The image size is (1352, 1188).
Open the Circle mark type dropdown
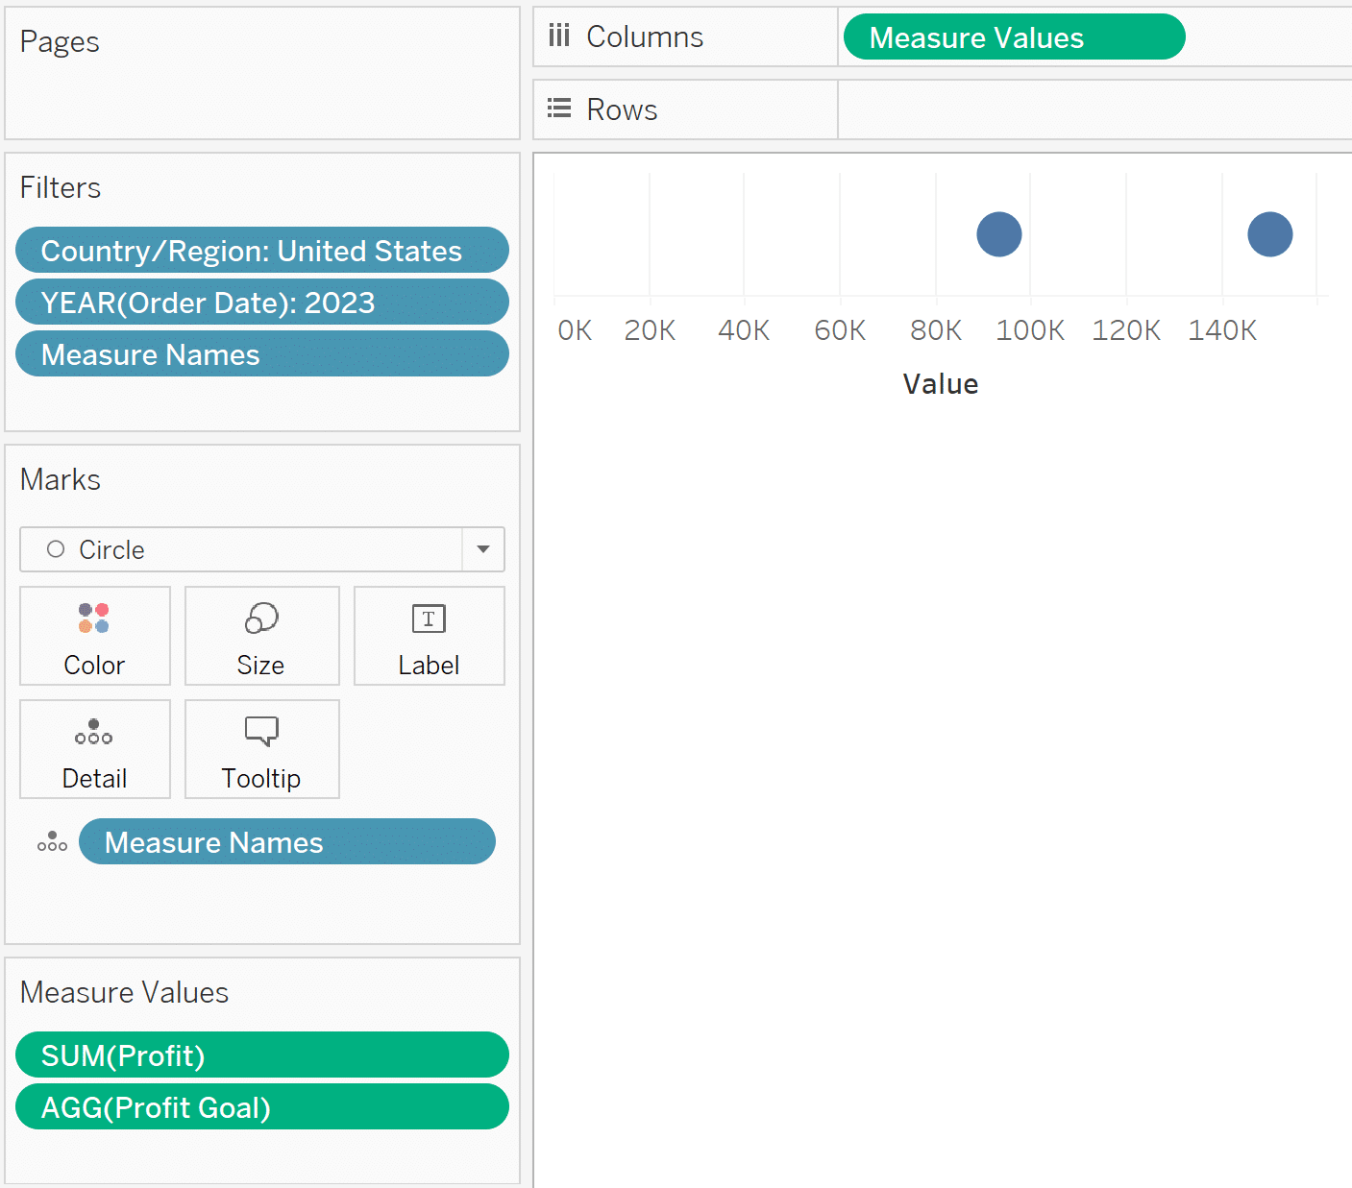261,549
